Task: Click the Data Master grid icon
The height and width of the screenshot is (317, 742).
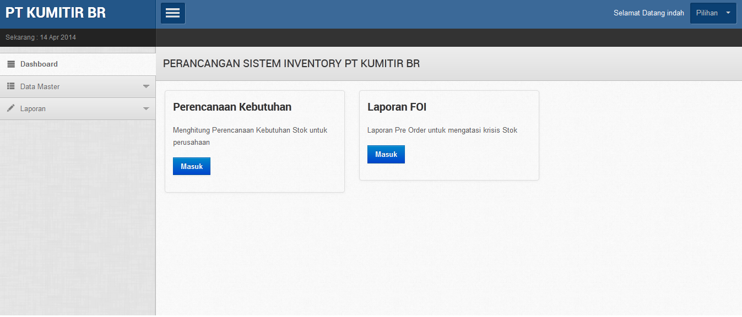Action: click(x=11, y=86)
